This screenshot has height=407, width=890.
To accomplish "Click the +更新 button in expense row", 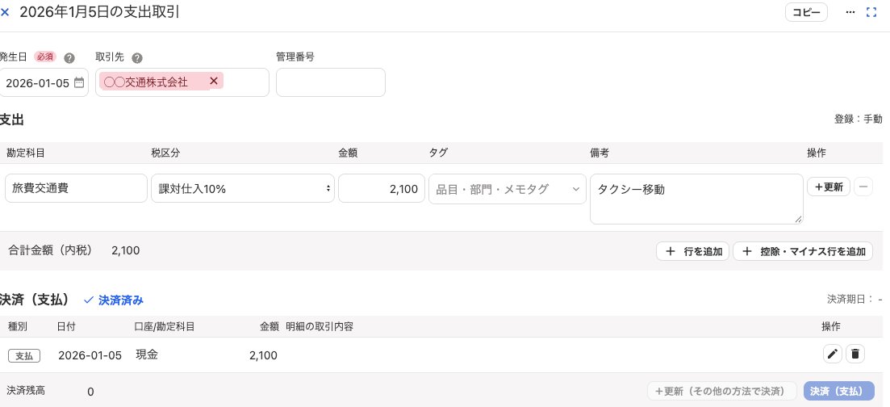I will click(x=829, y=187).
